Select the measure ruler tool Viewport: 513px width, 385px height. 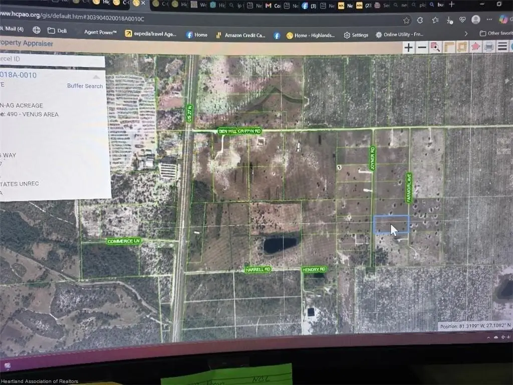[448, 48]
